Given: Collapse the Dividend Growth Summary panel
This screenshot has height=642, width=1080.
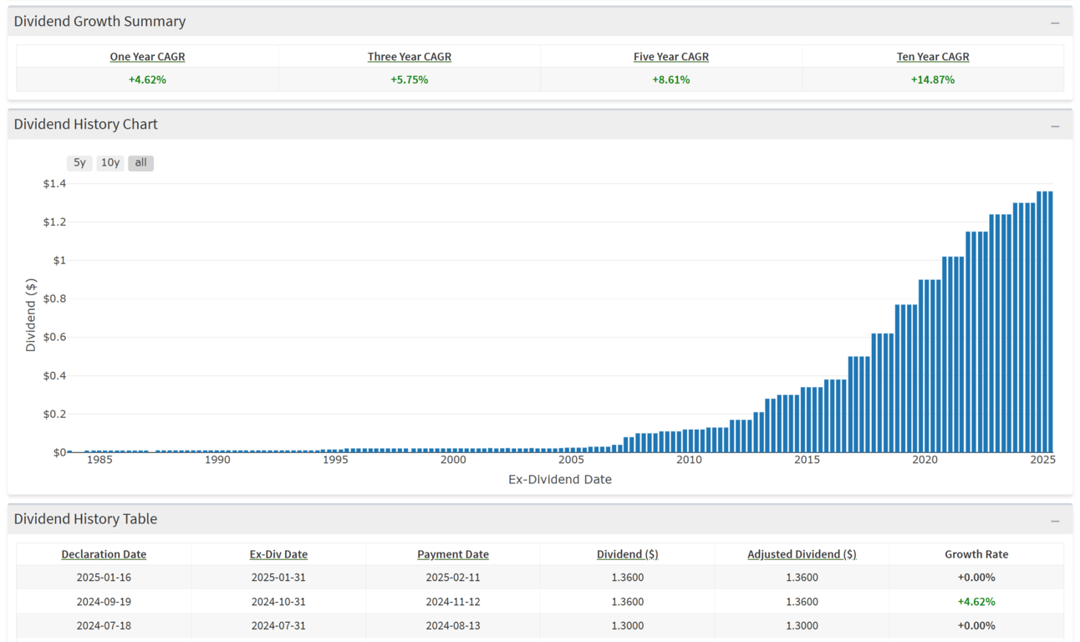Looking at the screenshot, I should coord(1055,23).
